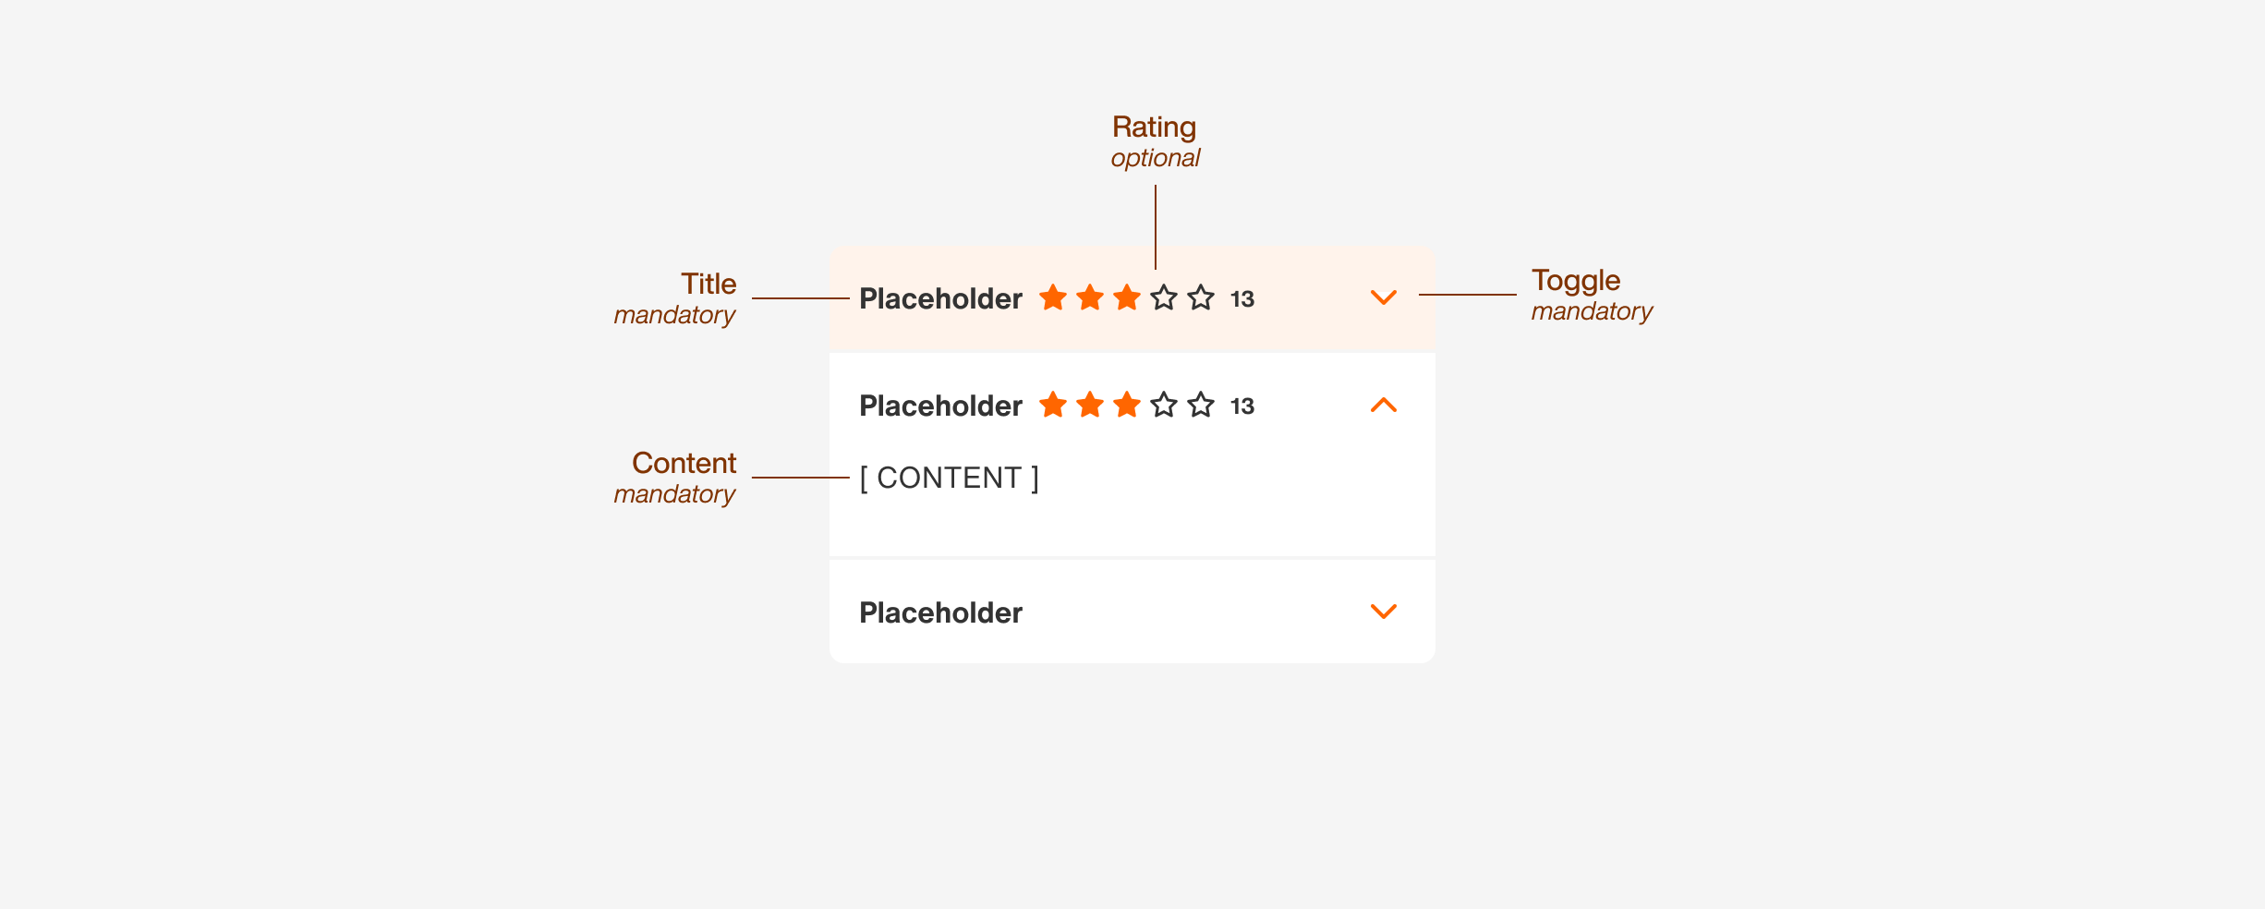Screen dimensions: 2265x909
Task: Click the fourth star, empty, in the highlighted top row
Action: tap(1164, 297)
